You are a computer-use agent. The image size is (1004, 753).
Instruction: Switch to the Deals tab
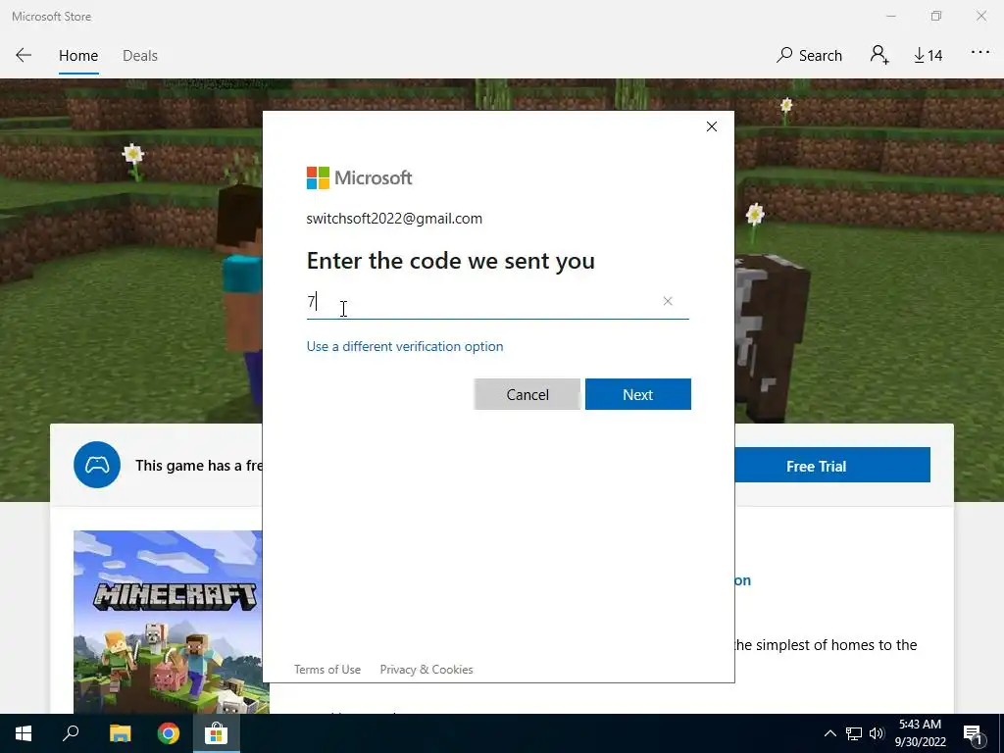coord(140,56)
